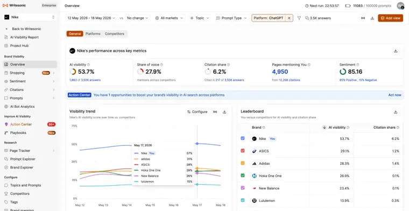Open Action Center in sidebar
Screen dimensions: 409x211
point(21,124)
